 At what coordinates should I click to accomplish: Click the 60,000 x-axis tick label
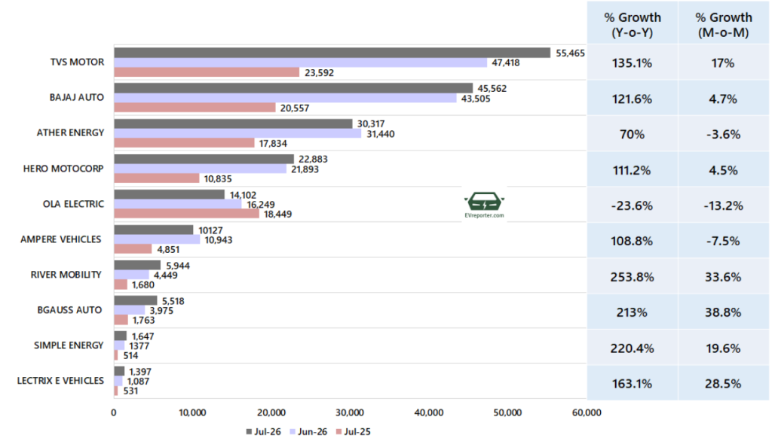click(x=587, y=412)
